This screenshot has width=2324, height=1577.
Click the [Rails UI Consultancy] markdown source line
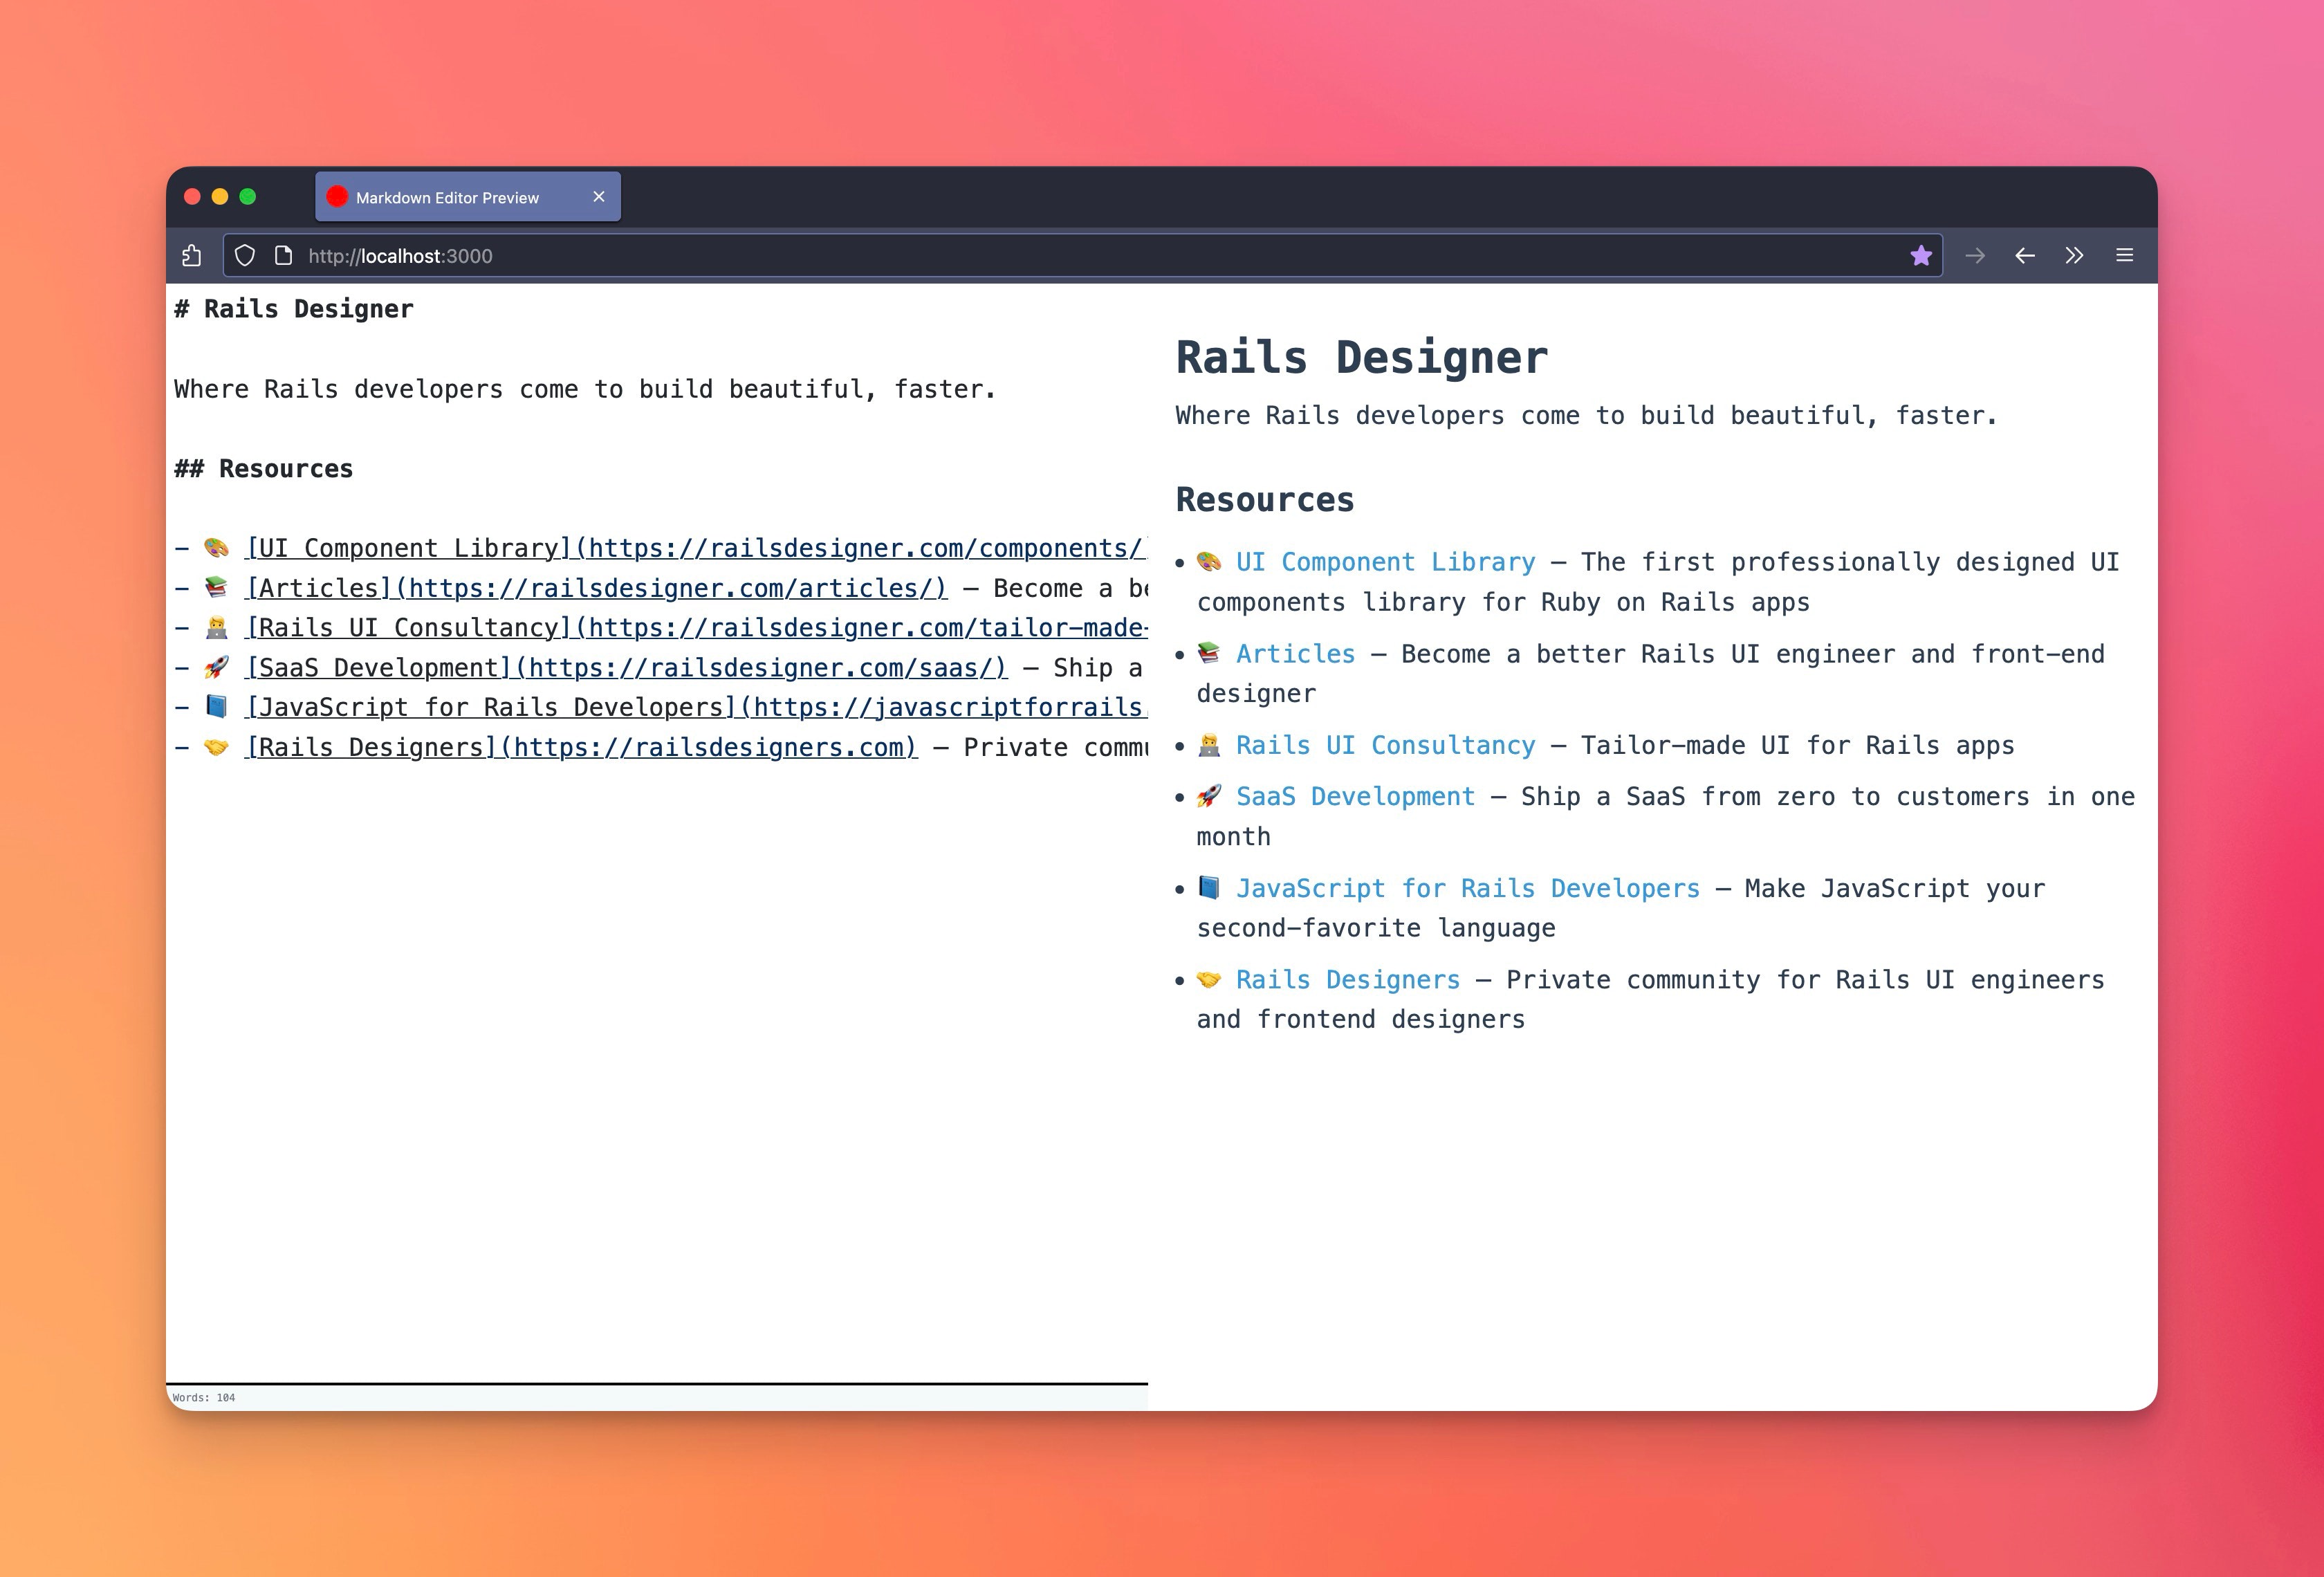coord(660,628)
